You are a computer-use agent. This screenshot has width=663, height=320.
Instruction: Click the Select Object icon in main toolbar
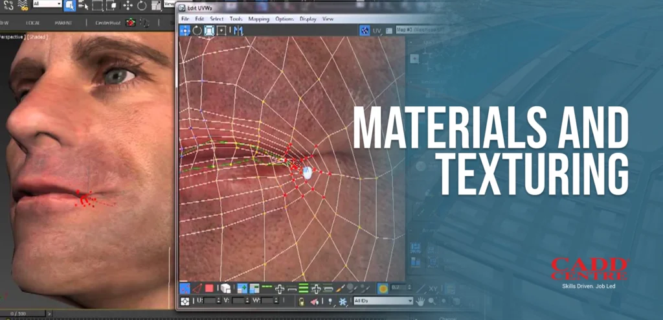[x=70, y=6]
